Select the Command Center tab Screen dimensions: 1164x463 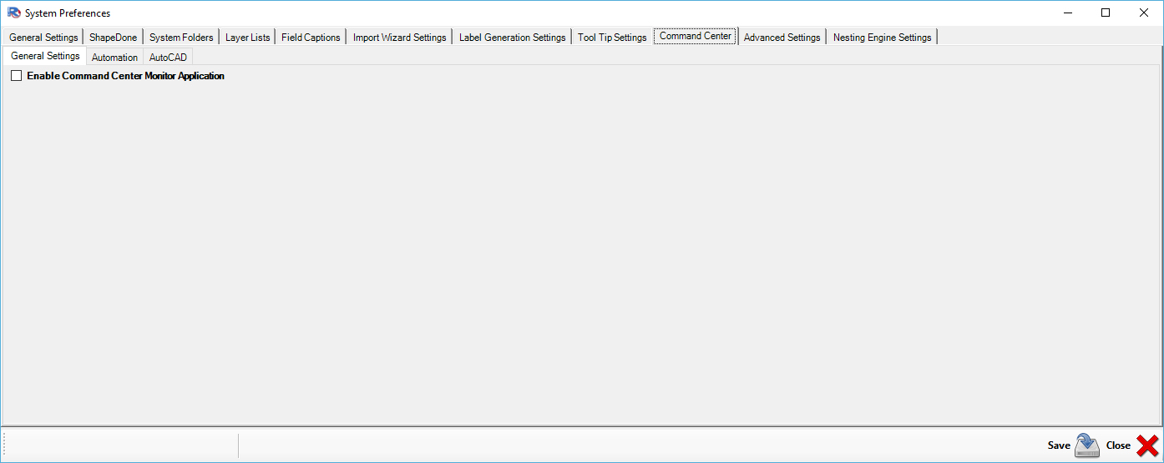[695, 36]
